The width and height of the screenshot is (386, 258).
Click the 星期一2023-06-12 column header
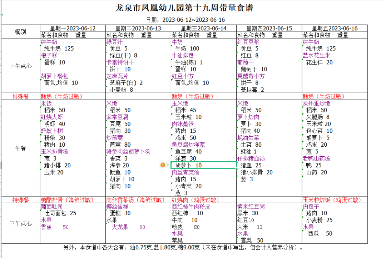(73, 28)
